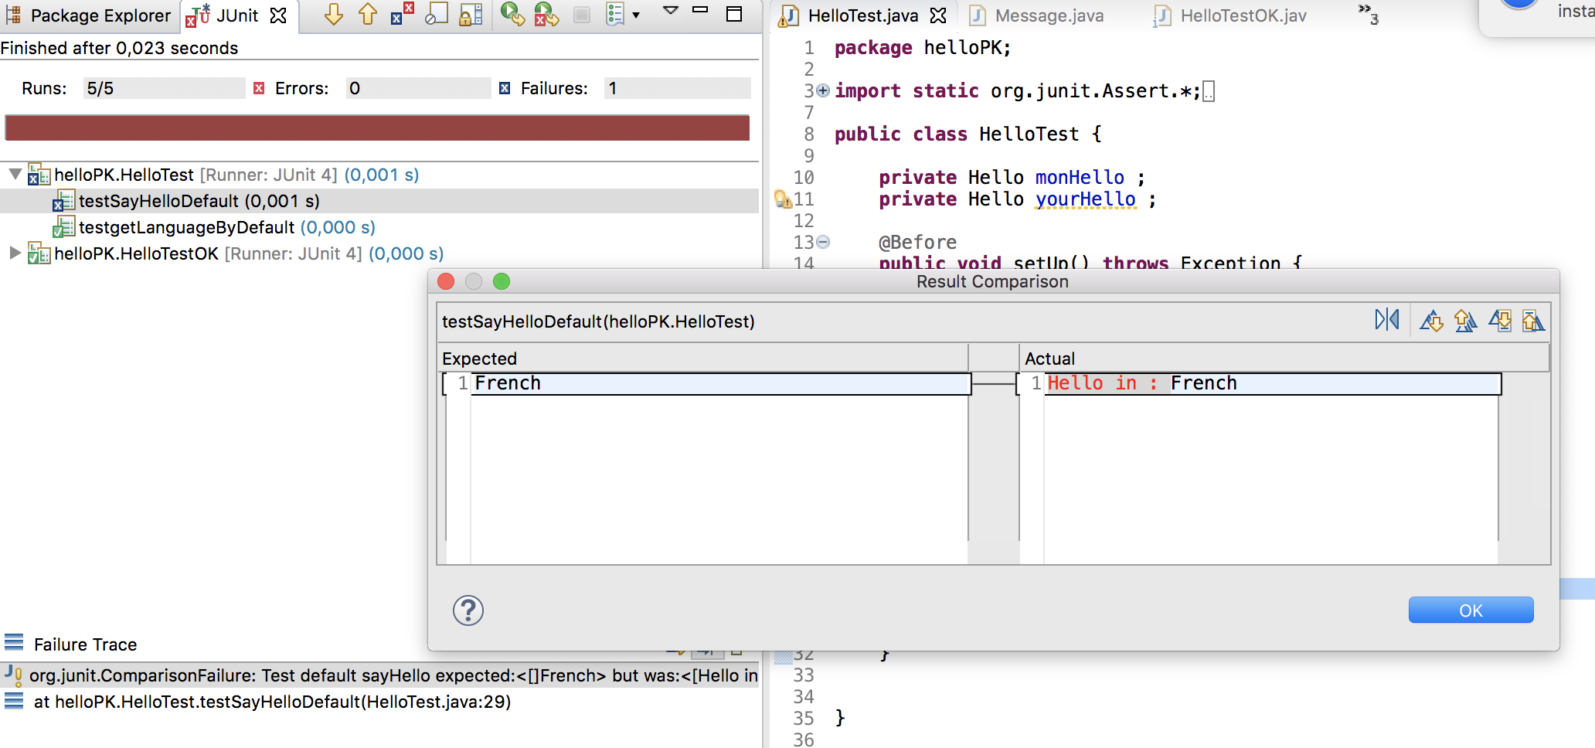Jump to the next failed test
This screenshot has height=748, width=1595.
333,15
